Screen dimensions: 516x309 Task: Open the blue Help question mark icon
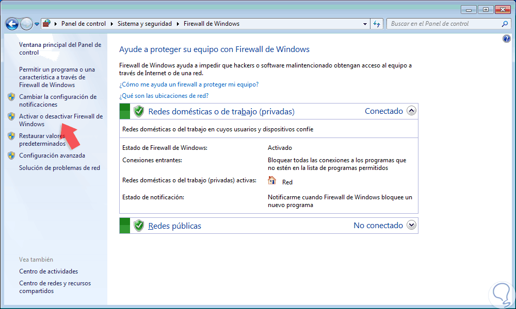coord(507,39)
